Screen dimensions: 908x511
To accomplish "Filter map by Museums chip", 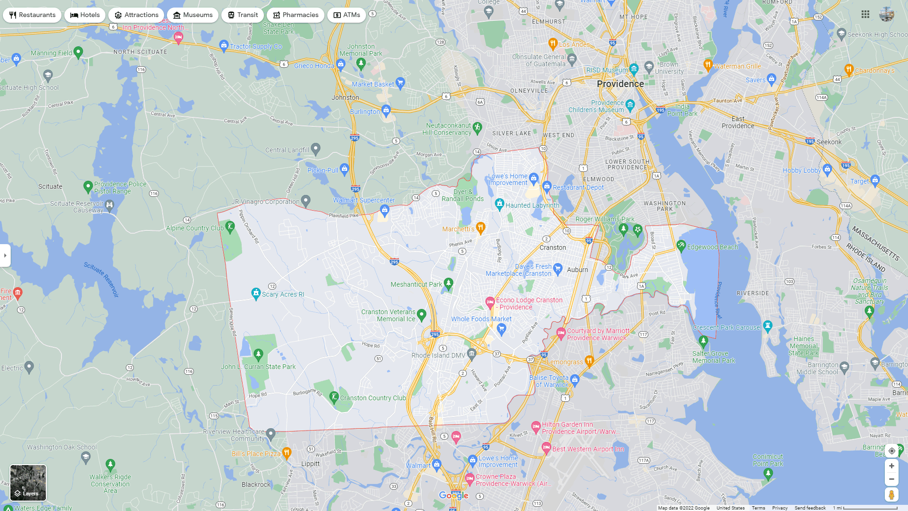I will coord(193,15).
